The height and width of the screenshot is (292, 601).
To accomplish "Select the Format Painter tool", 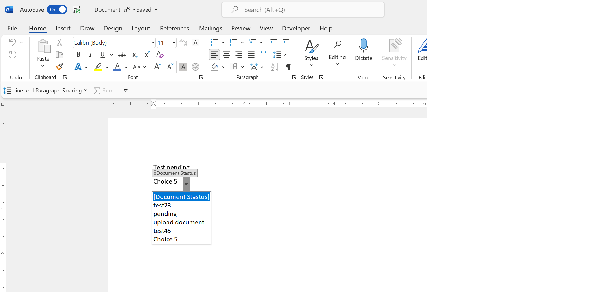I will [59, 67].
